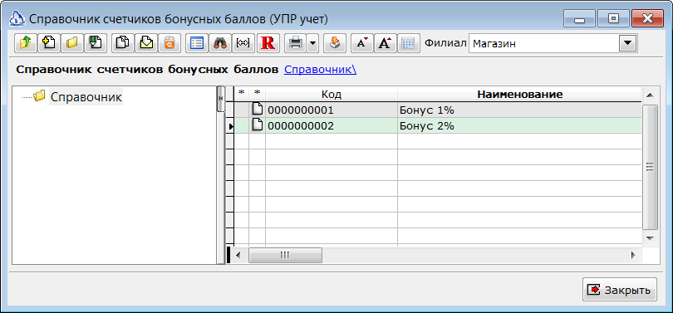
Task: Select the Справочник folder in the tree
Action: [86, 97]
